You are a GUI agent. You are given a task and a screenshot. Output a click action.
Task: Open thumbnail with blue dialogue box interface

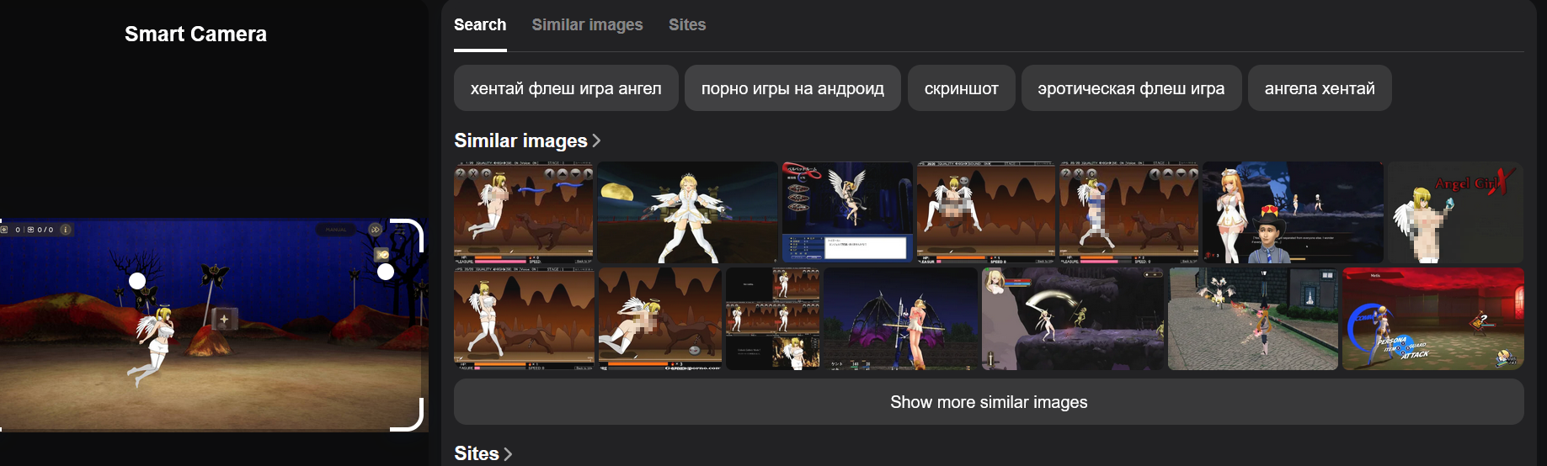pyautogui.click(x=847, y=213)
